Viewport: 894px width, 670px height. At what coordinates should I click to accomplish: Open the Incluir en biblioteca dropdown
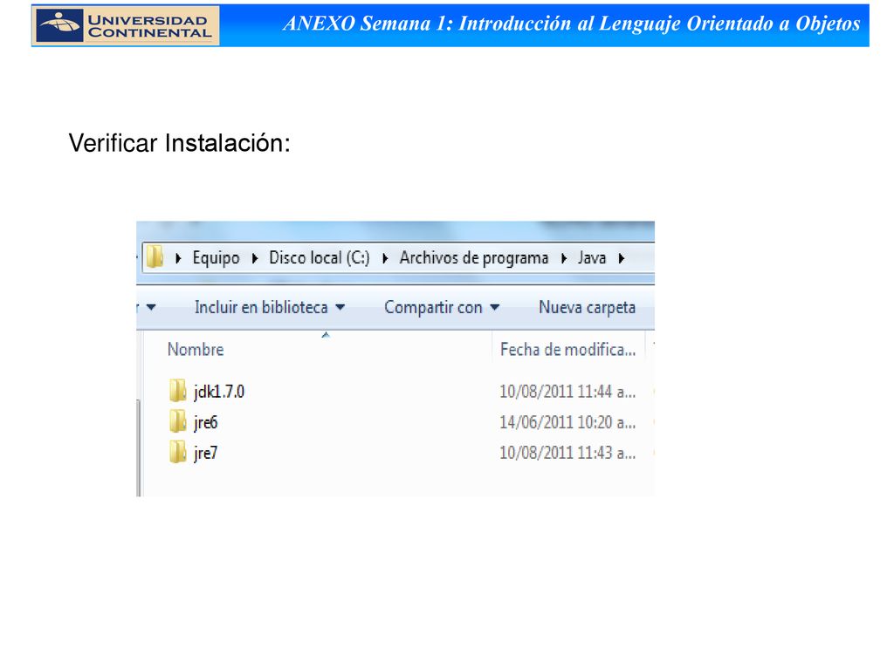(x=270, y=307)
